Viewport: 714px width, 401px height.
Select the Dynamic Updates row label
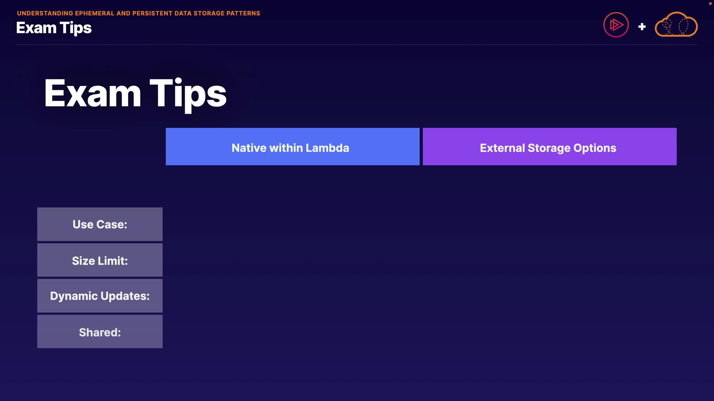100,296
